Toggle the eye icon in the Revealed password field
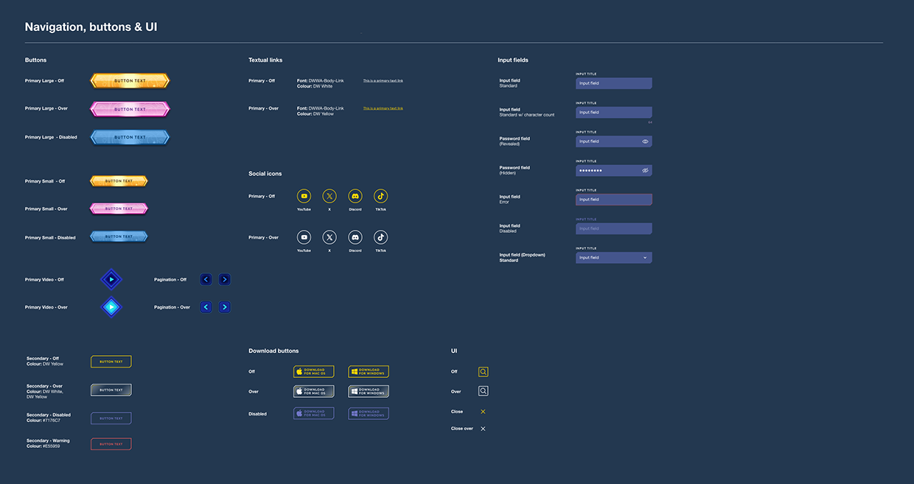Viewport: 914px width, 484px height. pyautogui.click(x=645, y=141)
